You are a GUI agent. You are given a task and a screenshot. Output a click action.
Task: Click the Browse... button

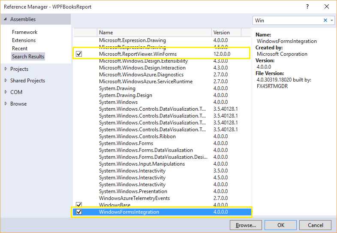point(246,225)
